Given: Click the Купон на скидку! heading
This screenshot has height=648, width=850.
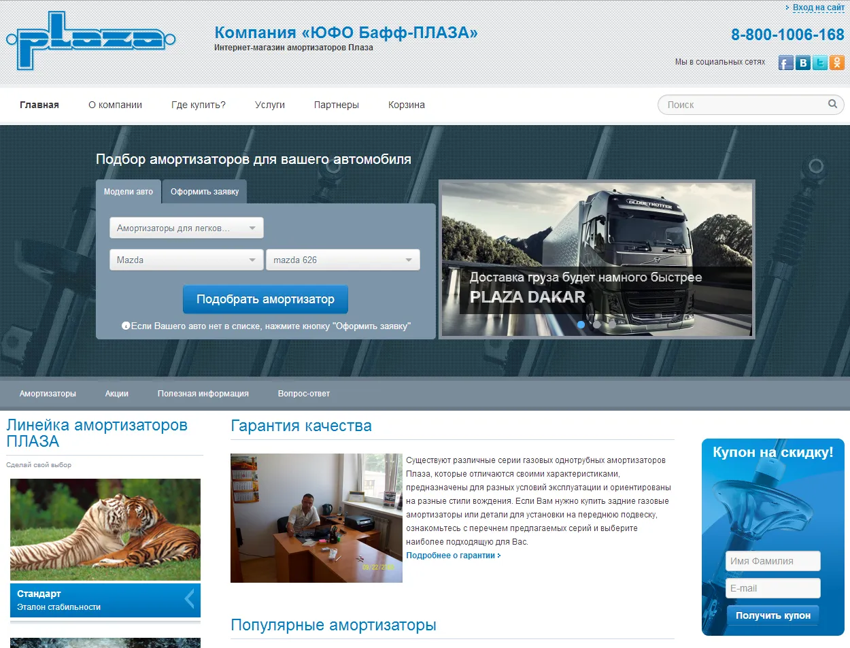Looking at the screenshot, I should 773,452.
